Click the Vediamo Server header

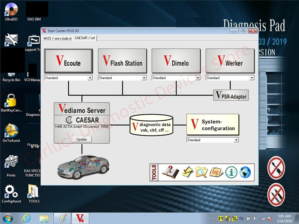click(82, 109)
